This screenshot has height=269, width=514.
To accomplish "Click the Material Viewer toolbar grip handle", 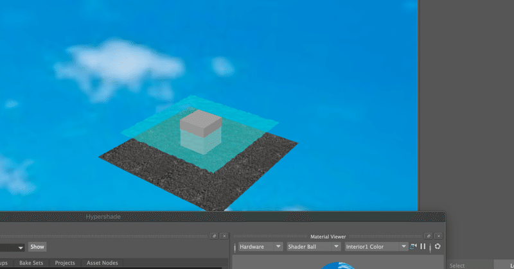I will [x=235, y=247].
